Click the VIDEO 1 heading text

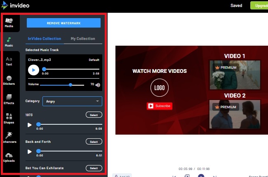pyautogui.click(x=235, y=56)
